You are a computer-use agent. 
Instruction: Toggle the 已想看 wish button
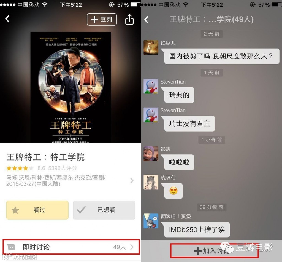coord(104,210)
